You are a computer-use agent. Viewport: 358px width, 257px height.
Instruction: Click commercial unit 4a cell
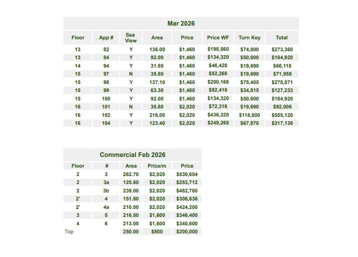pyautogui.click(x=106, y=207)
